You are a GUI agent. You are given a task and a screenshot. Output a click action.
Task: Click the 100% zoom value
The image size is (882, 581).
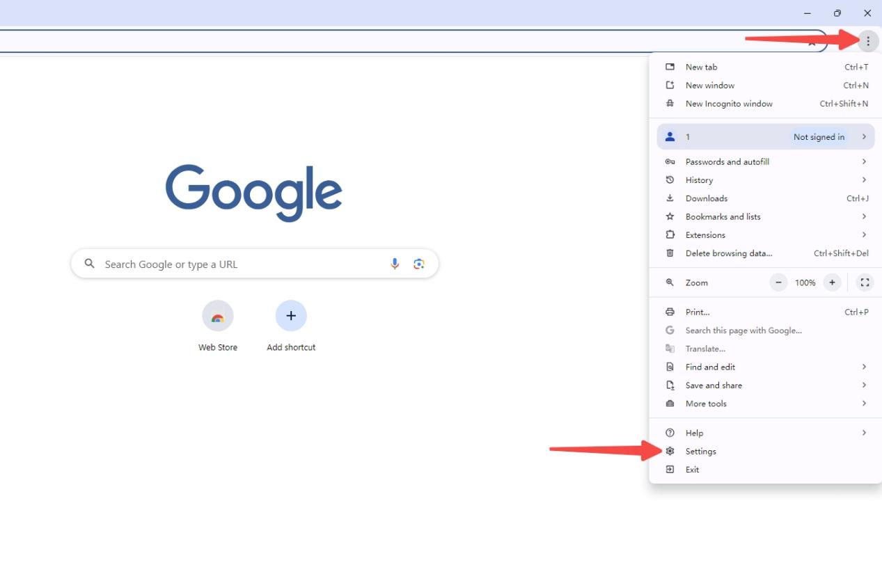[x=805, y=282]
